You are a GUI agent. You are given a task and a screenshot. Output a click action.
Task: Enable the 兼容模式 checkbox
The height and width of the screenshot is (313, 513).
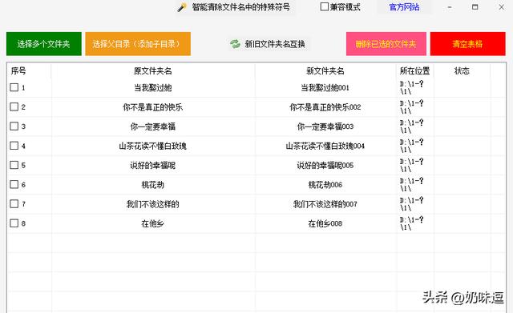click(x=324, y=6)
